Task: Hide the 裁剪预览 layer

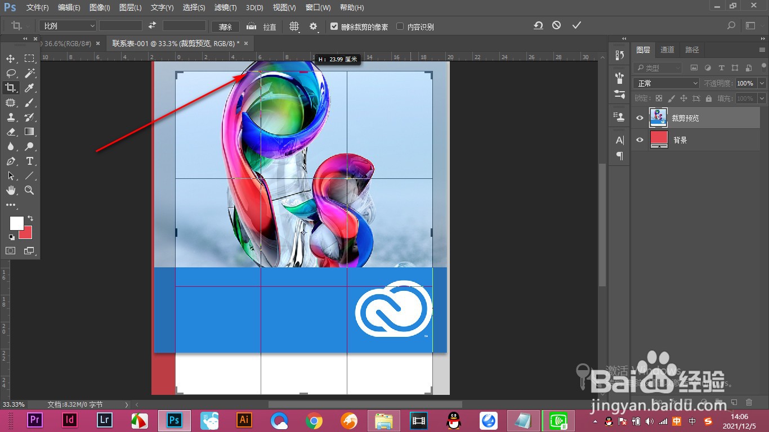Action: (x=640, y=118)
